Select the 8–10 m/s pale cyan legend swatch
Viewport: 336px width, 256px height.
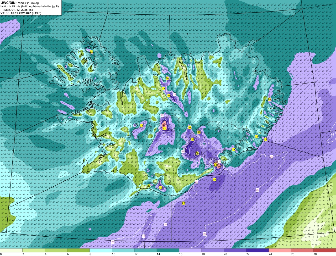click(x=101, y=251)
